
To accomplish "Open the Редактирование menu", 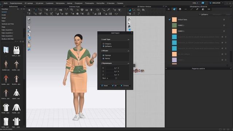I will point(16,3).
